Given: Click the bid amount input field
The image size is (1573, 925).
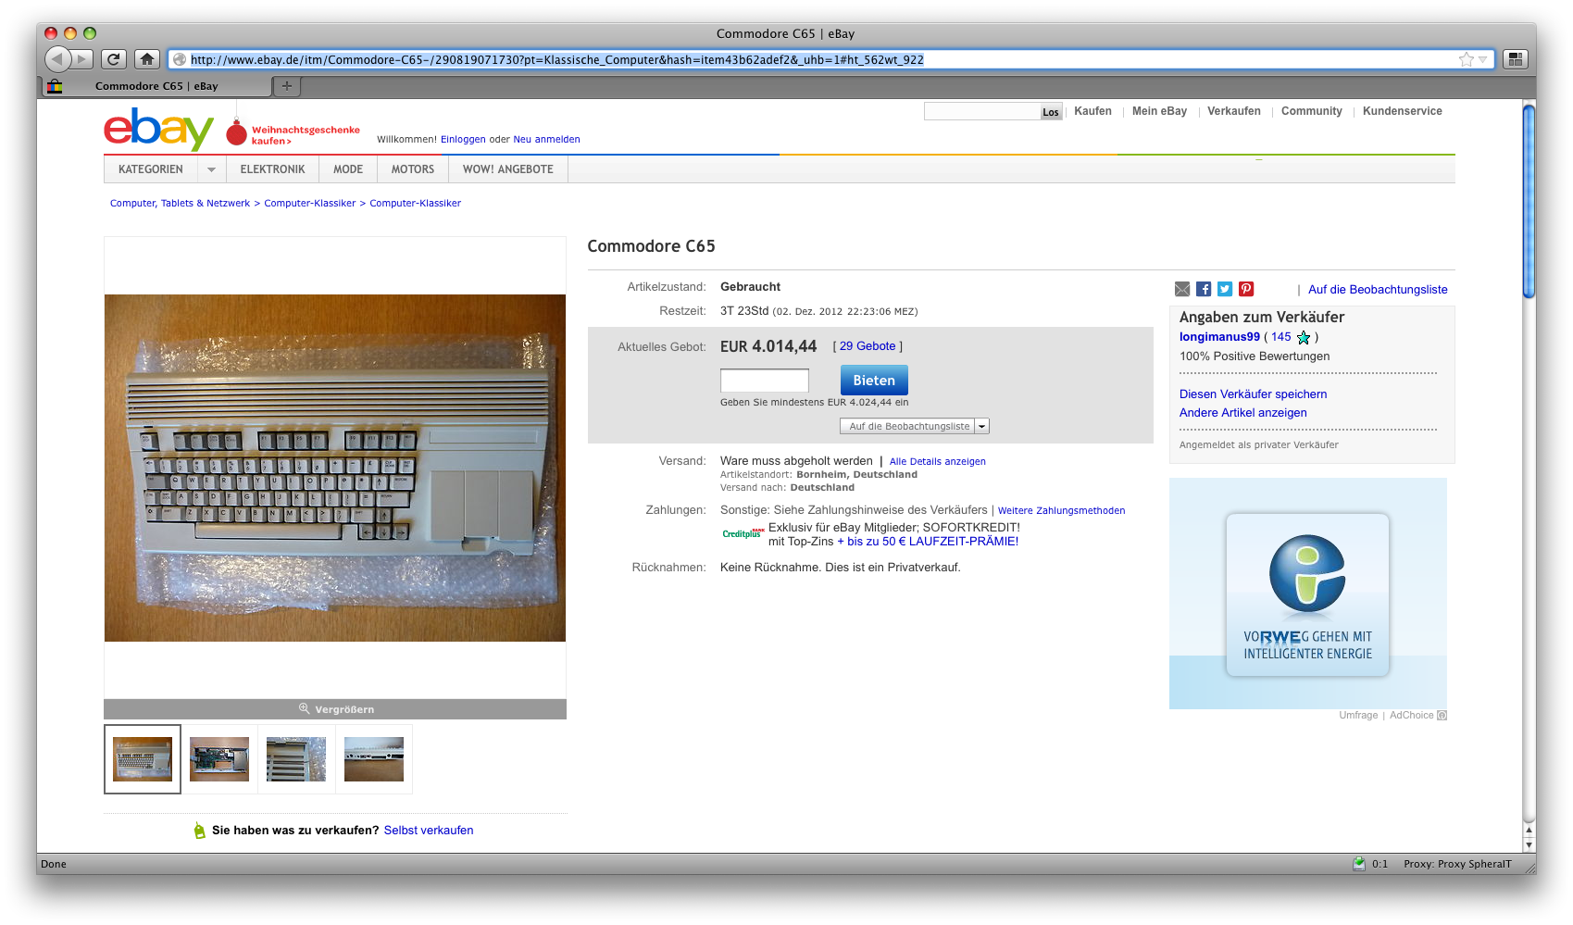Looking at the screenshot, I should tap(765, 381).
